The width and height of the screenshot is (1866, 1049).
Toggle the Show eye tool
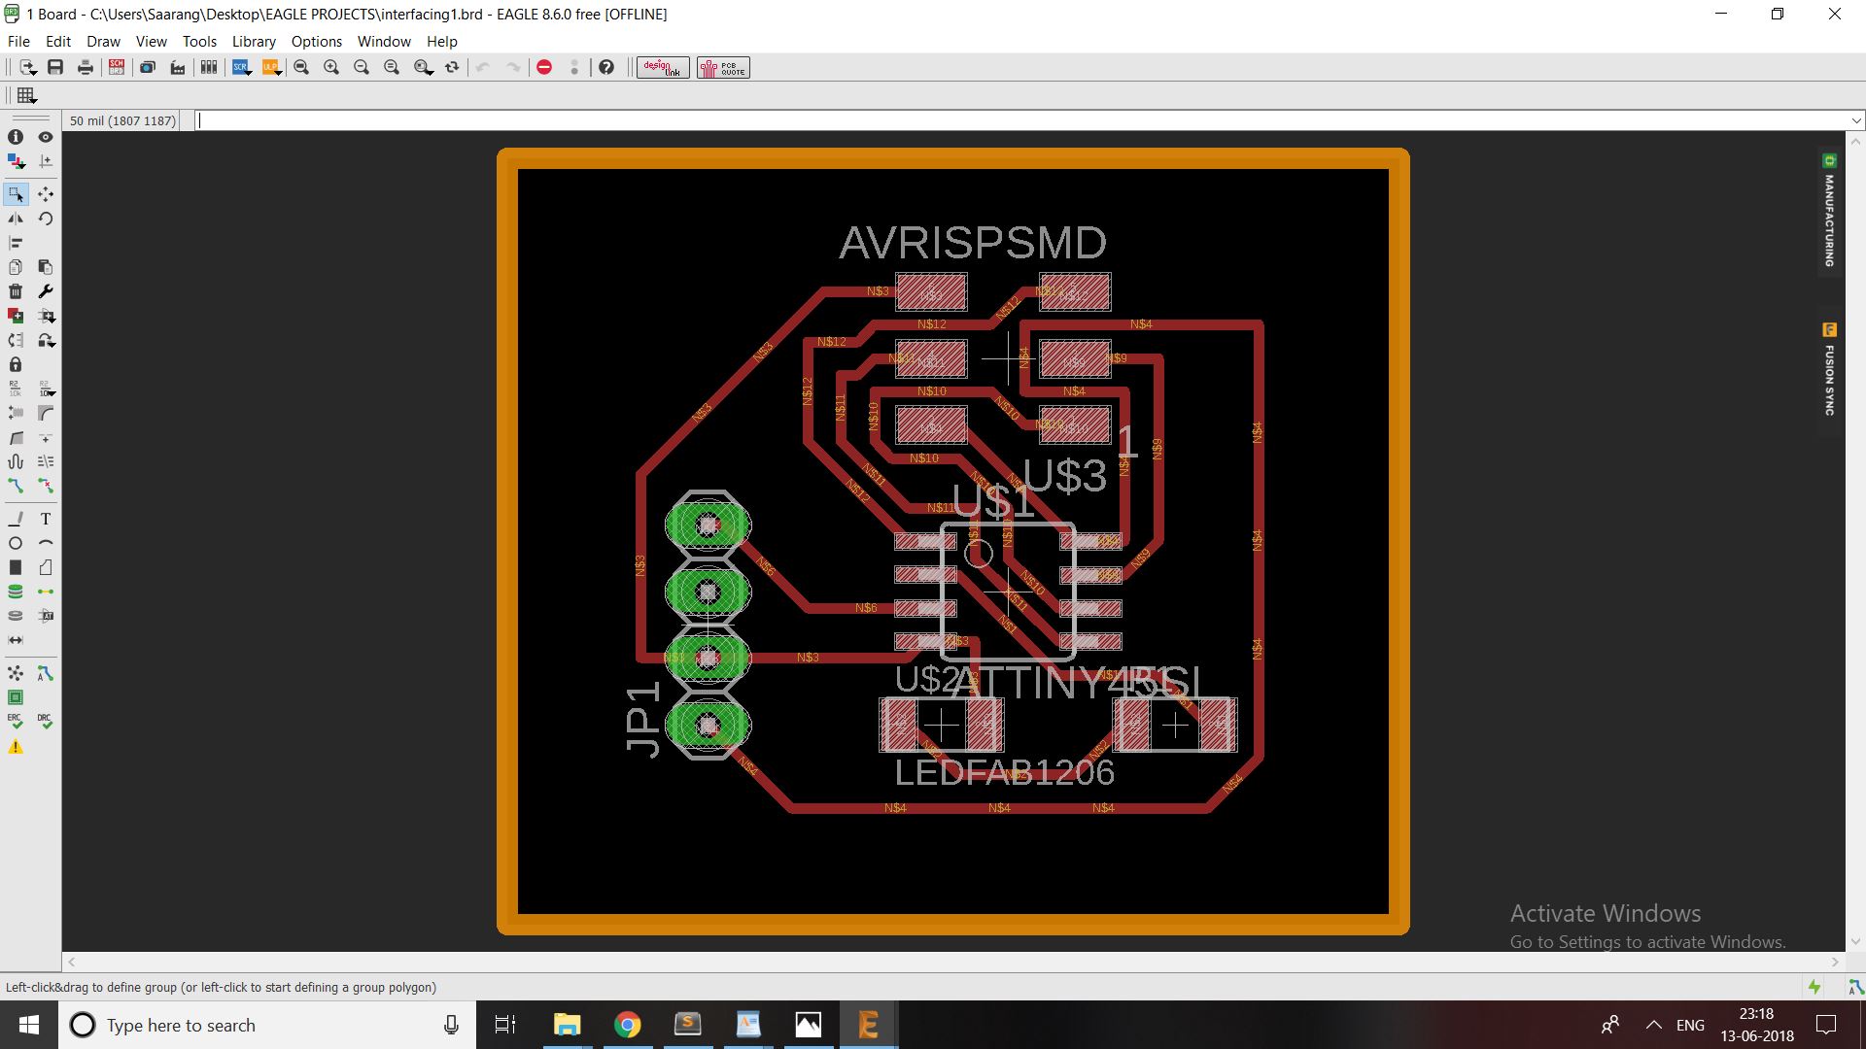click(x=45, y=137)
